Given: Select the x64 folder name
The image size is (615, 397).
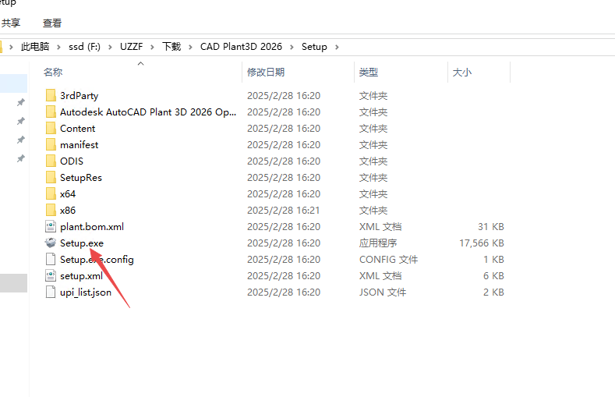Looking at the screenshot, I should point(68,193).
